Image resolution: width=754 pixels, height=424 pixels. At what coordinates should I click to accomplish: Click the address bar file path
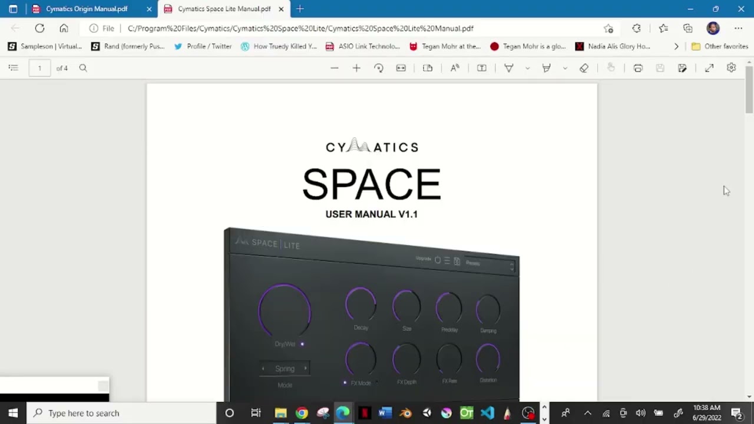click(x=300, y=28)
